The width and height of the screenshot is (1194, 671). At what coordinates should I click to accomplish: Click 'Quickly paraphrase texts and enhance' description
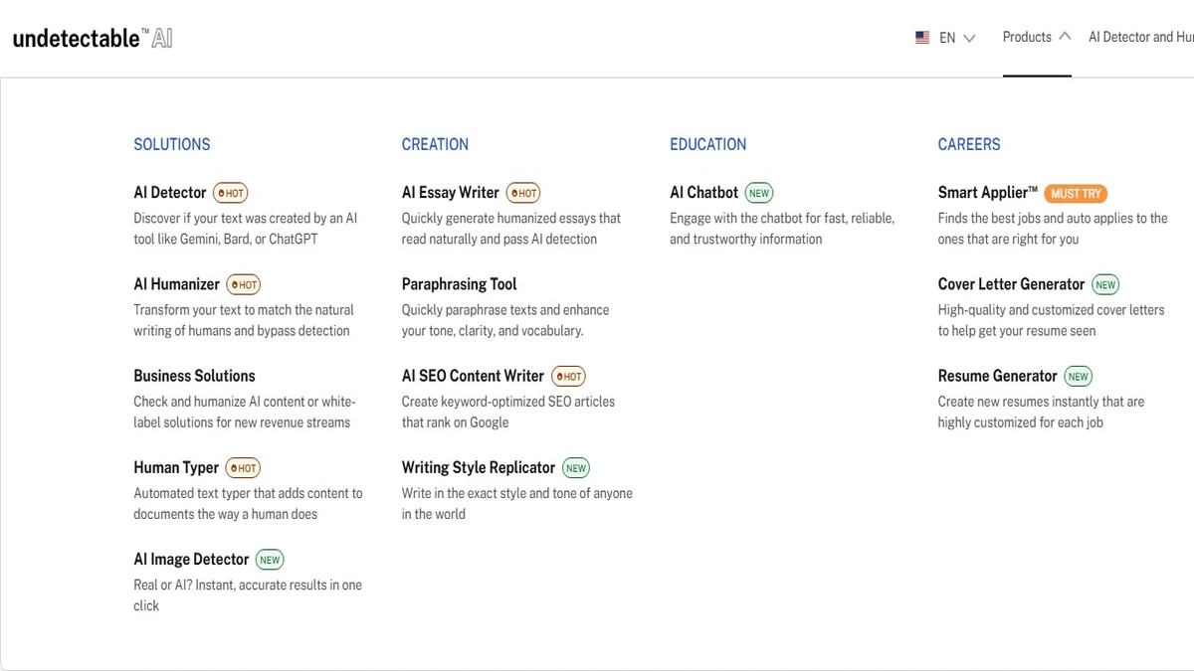(x=505, y=320)
